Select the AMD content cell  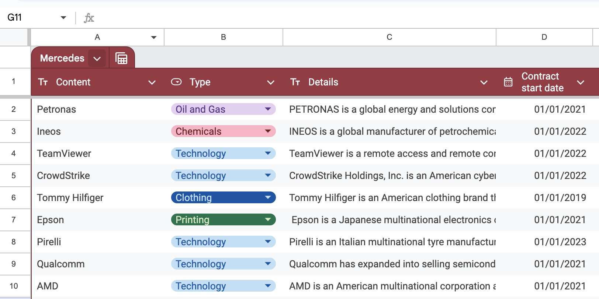click(x=98, y=286)
